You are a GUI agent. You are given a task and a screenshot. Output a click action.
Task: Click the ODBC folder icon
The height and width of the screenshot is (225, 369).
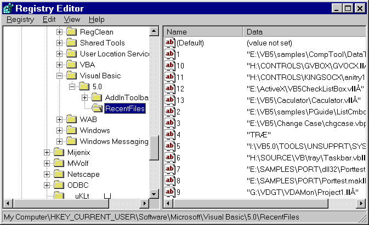click(59, 185)
